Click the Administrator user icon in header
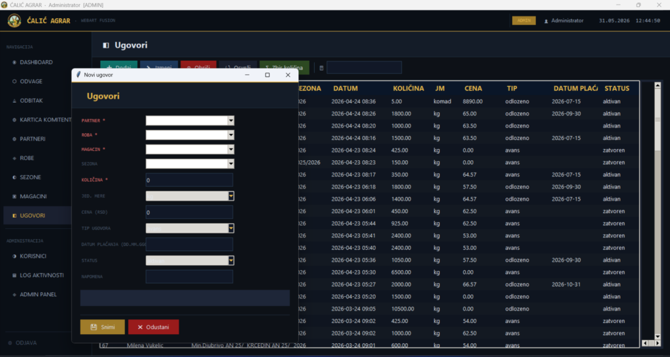This screenshot has height=357, width=670. [x=546, y=21]
